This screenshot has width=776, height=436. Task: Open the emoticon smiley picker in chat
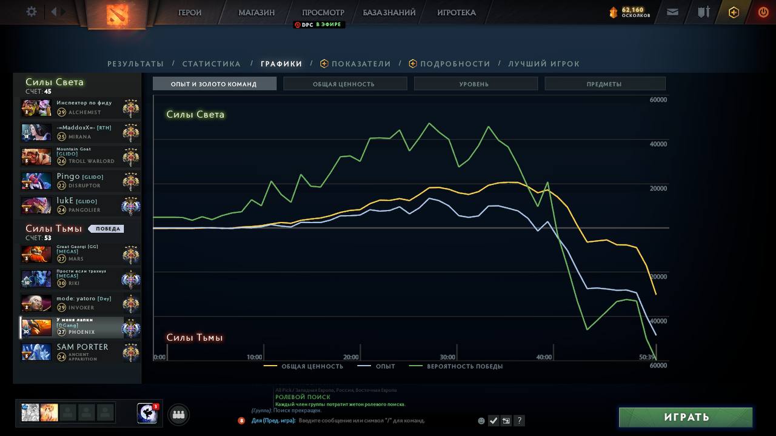coord(481,420)
